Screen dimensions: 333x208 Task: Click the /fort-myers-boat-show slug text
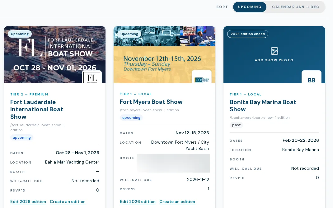point(141,110)
